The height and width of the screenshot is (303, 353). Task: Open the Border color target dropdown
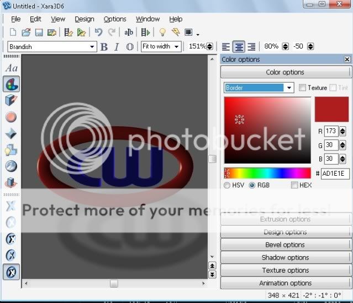[289, 88]
